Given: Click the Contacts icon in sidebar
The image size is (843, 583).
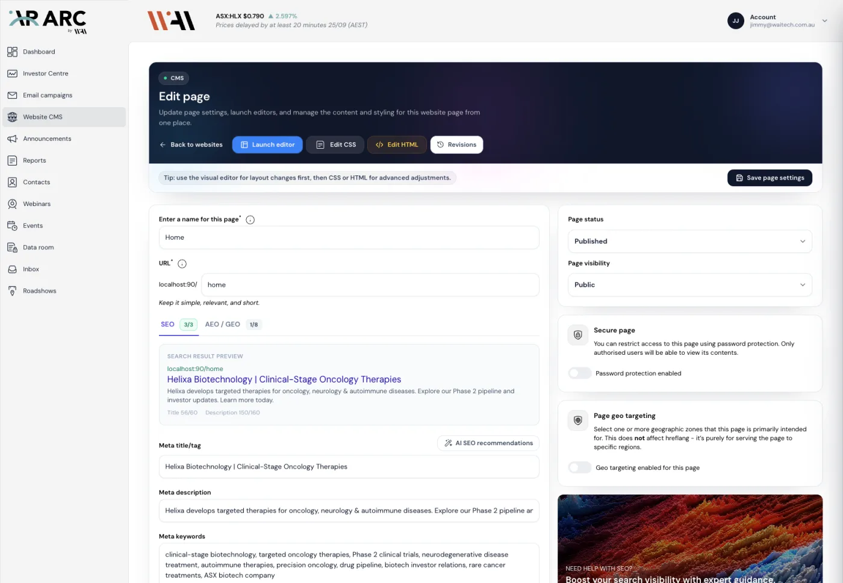Looking at the screenshot, I should pos(12,182).
